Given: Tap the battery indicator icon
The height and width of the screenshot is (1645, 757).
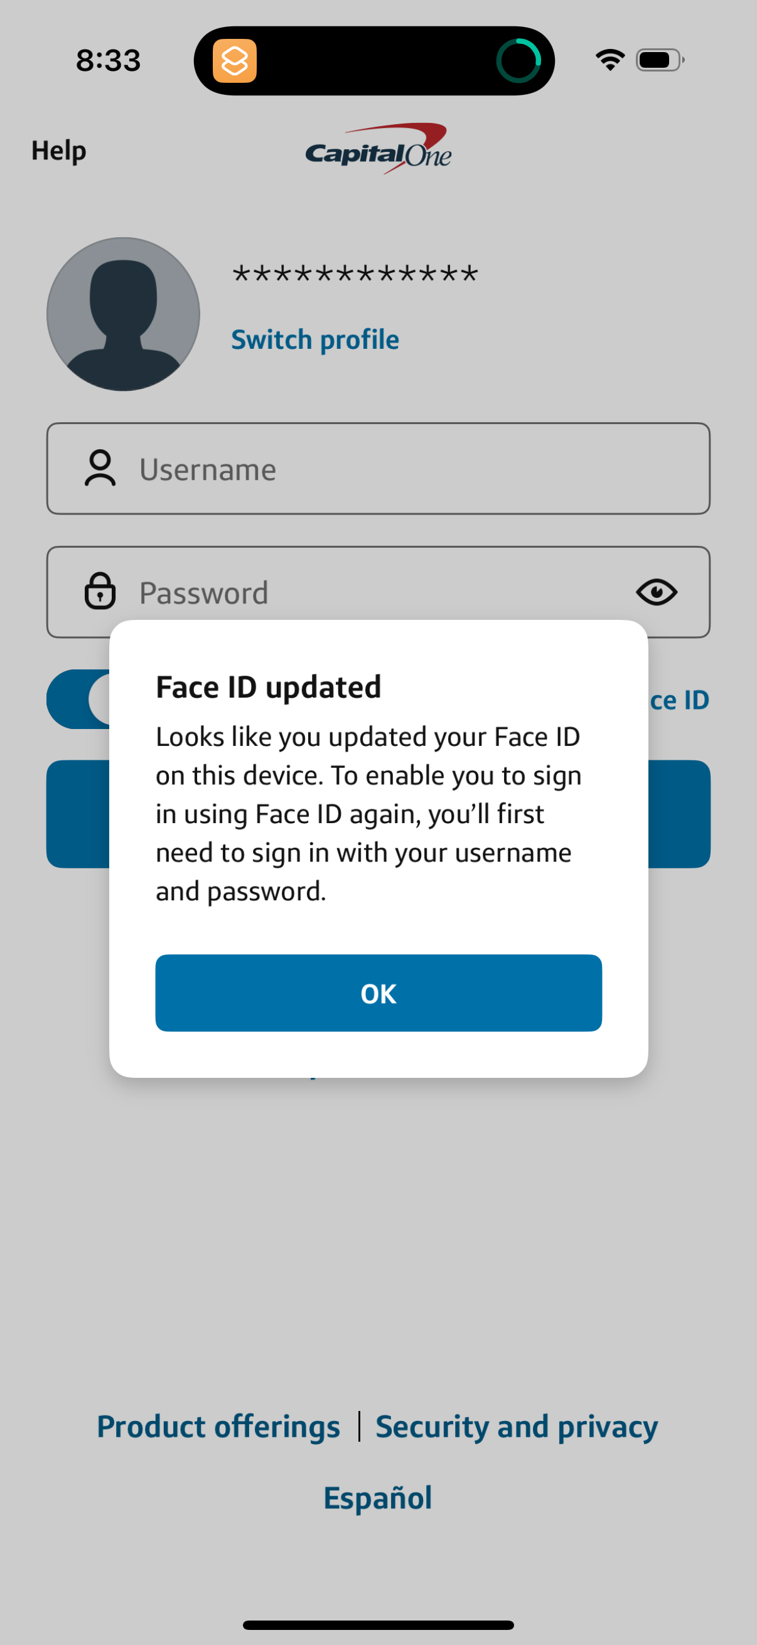Looking at the screenshot, I should (x=658, y=60).
